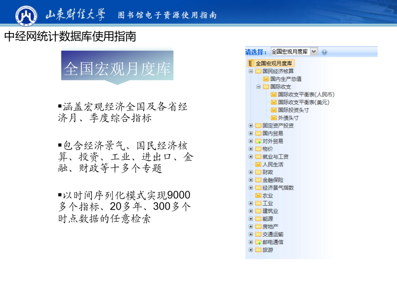Select the 外债头寸 label
The width and height of the screenshot is (397, 298).
(x=288, y=118)
